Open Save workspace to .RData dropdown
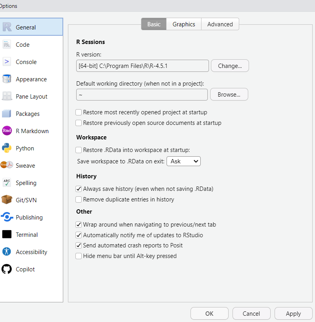 click(183, 161)
